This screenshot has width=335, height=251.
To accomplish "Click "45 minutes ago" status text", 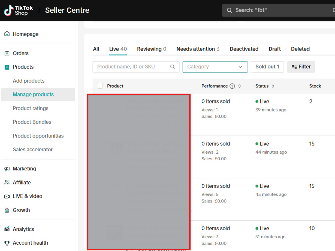I will tap(271, 194).
